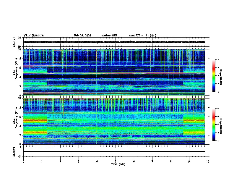This screenshot has height=181, width=234.
Task: Click time axis tick label "3"
Action: click(79, 161)
